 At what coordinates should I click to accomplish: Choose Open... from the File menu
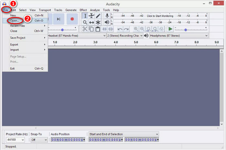[x=25, y=21]
